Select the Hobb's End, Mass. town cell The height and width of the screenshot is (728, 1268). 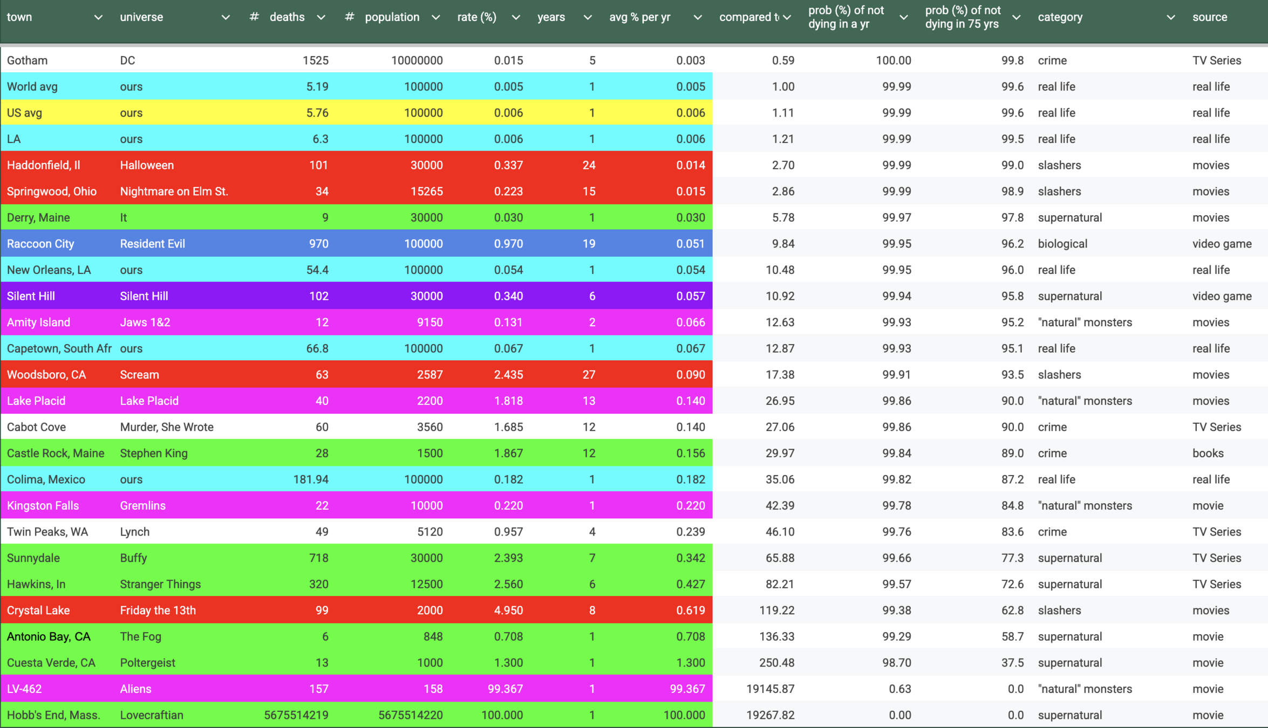(x=53, y=715)
